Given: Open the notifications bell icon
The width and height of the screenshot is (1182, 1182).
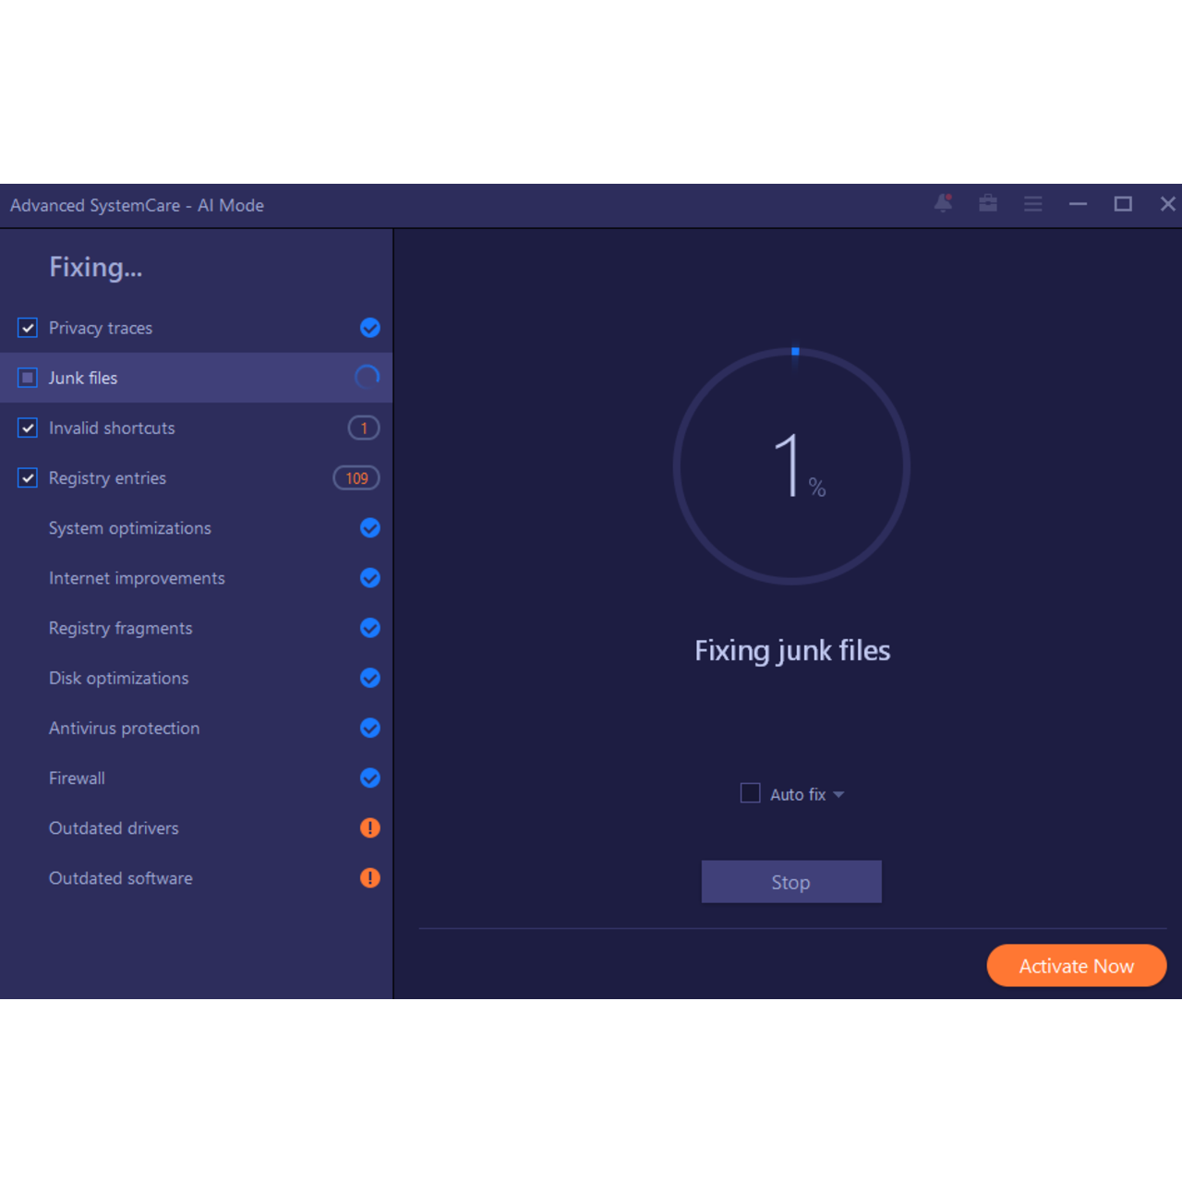Looking at the screenshot, I should click(x=943, y=203).
